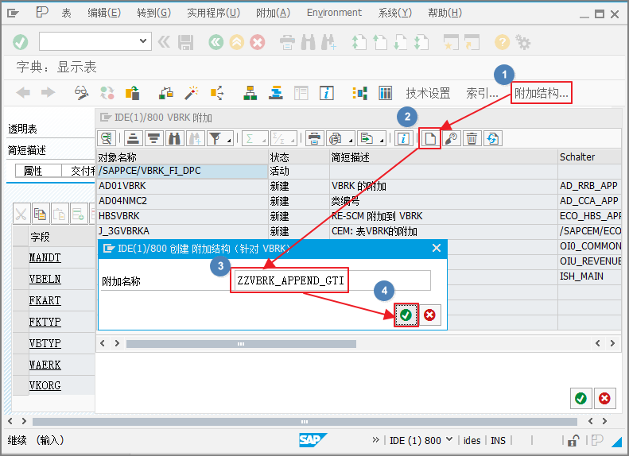Open the 编辑(E) menu

click(104, 13)
